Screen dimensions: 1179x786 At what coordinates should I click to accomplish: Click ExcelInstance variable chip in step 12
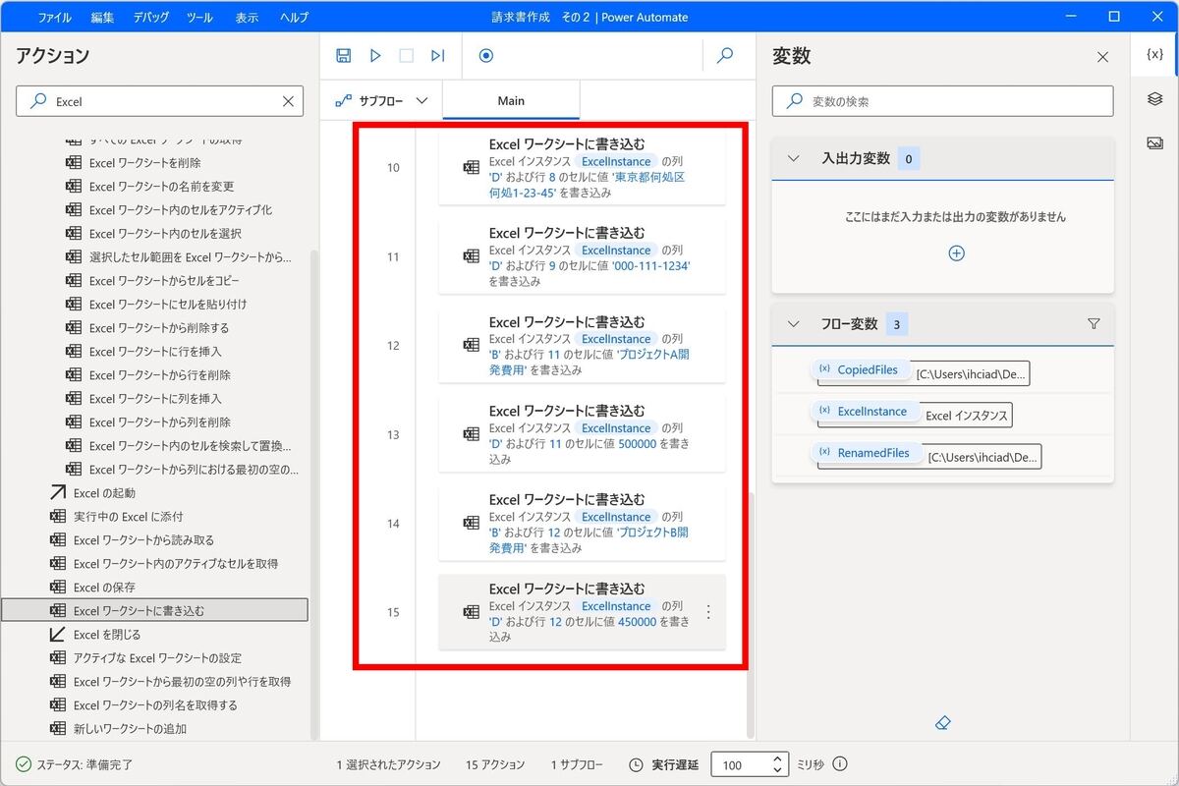[616, 339]
